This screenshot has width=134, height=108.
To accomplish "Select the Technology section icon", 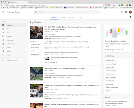I will (3, 40).
